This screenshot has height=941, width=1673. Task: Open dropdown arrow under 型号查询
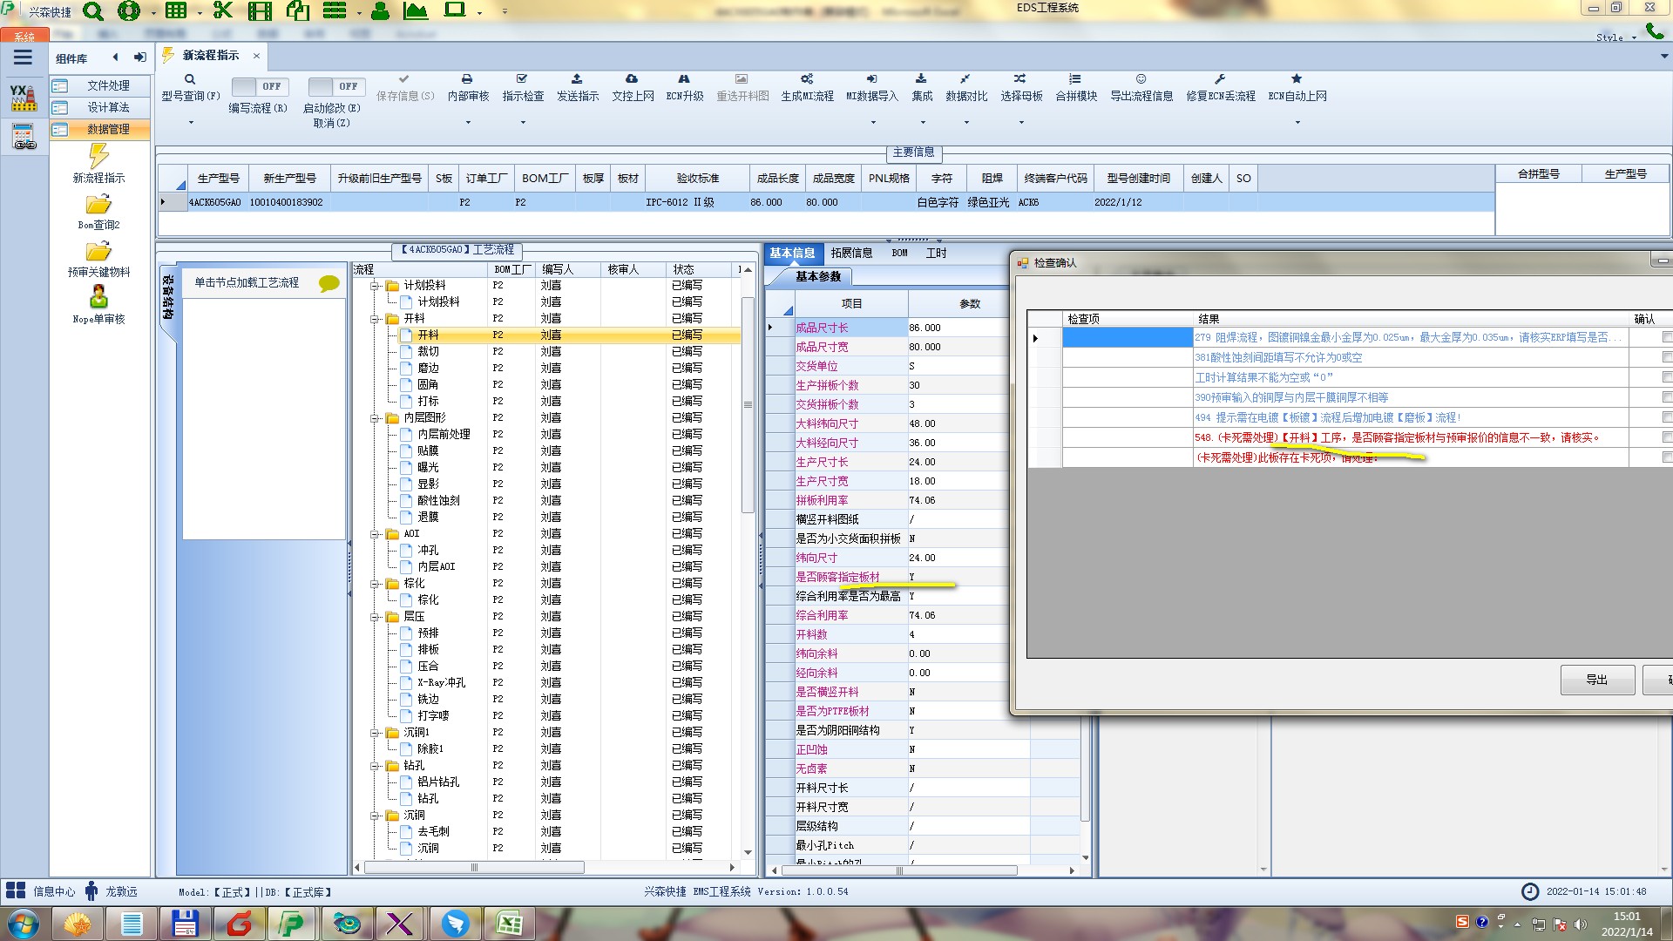[191, 123]
